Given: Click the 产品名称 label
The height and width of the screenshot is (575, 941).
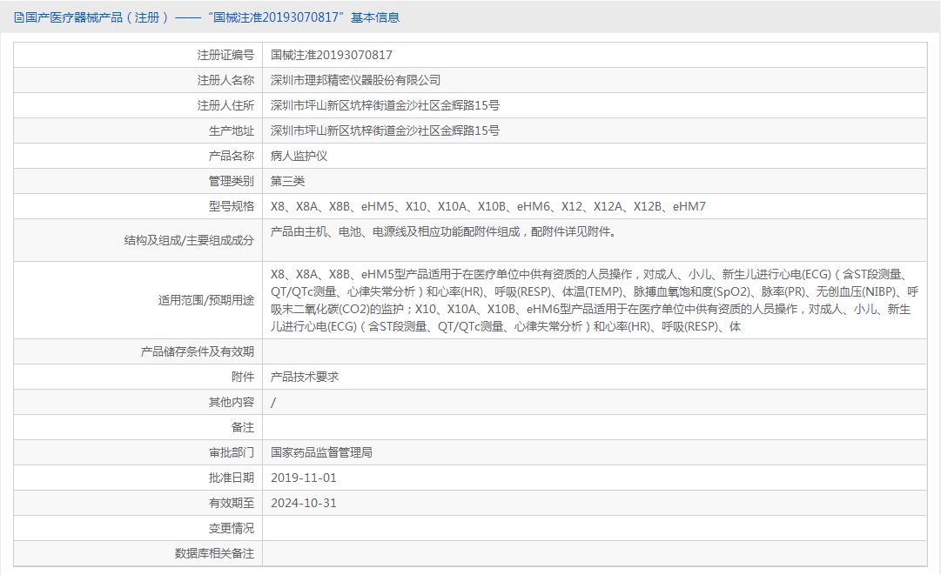Looking at the screenshot, I should (232, 156).
